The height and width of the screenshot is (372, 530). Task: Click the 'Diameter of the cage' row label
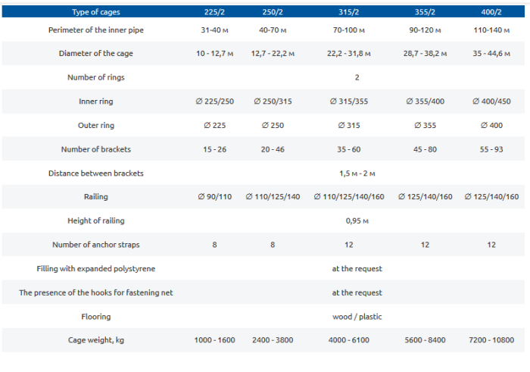pyautogui.click(x=95, y=54)
